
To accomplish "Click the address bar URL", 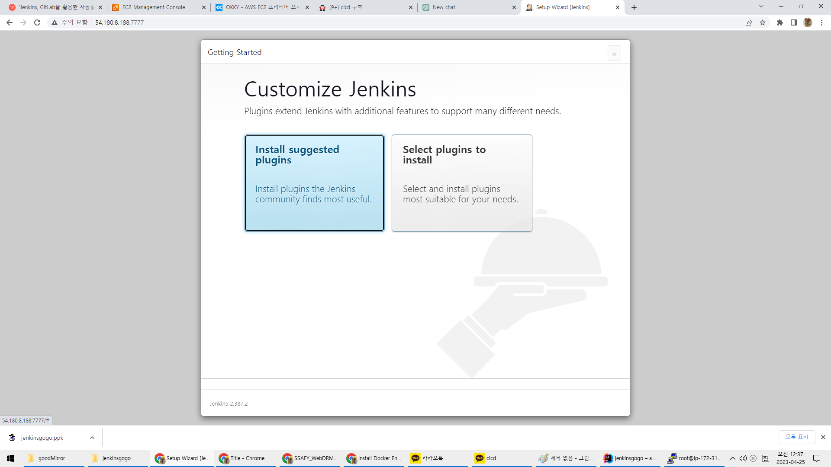I will coord(119,22).
